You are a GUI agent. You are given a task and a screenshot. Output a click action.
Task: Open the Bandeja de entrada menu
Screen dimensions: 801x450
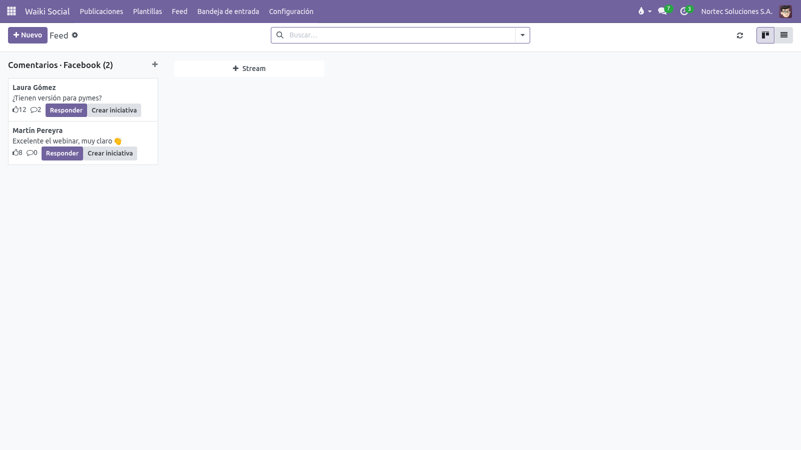click(228, 11)
